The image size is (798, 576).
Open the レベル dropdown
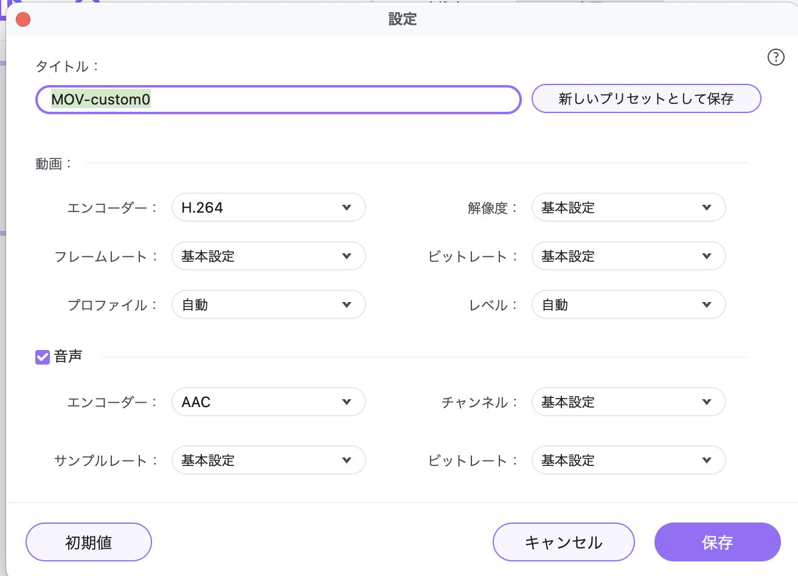coord(629,305)
